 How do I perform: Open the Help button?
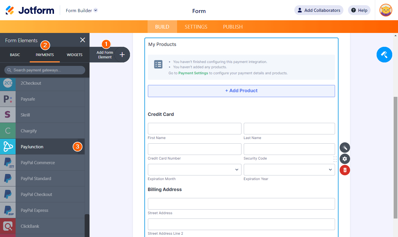point(359,10)
